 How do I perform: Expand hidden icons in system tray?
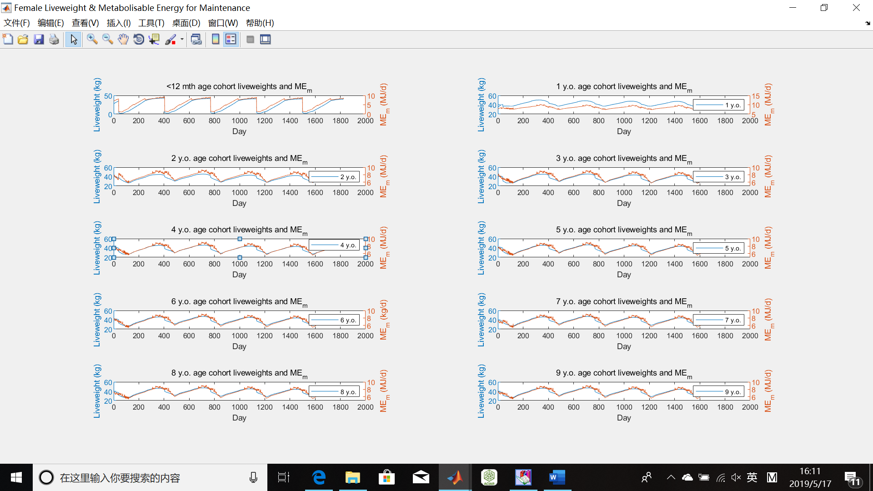(671, 477)
